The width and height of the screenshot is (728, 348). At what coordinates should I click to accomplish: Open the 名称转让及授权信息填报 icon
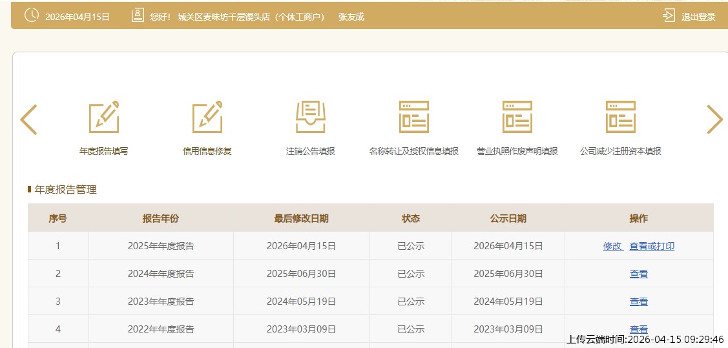414,117
